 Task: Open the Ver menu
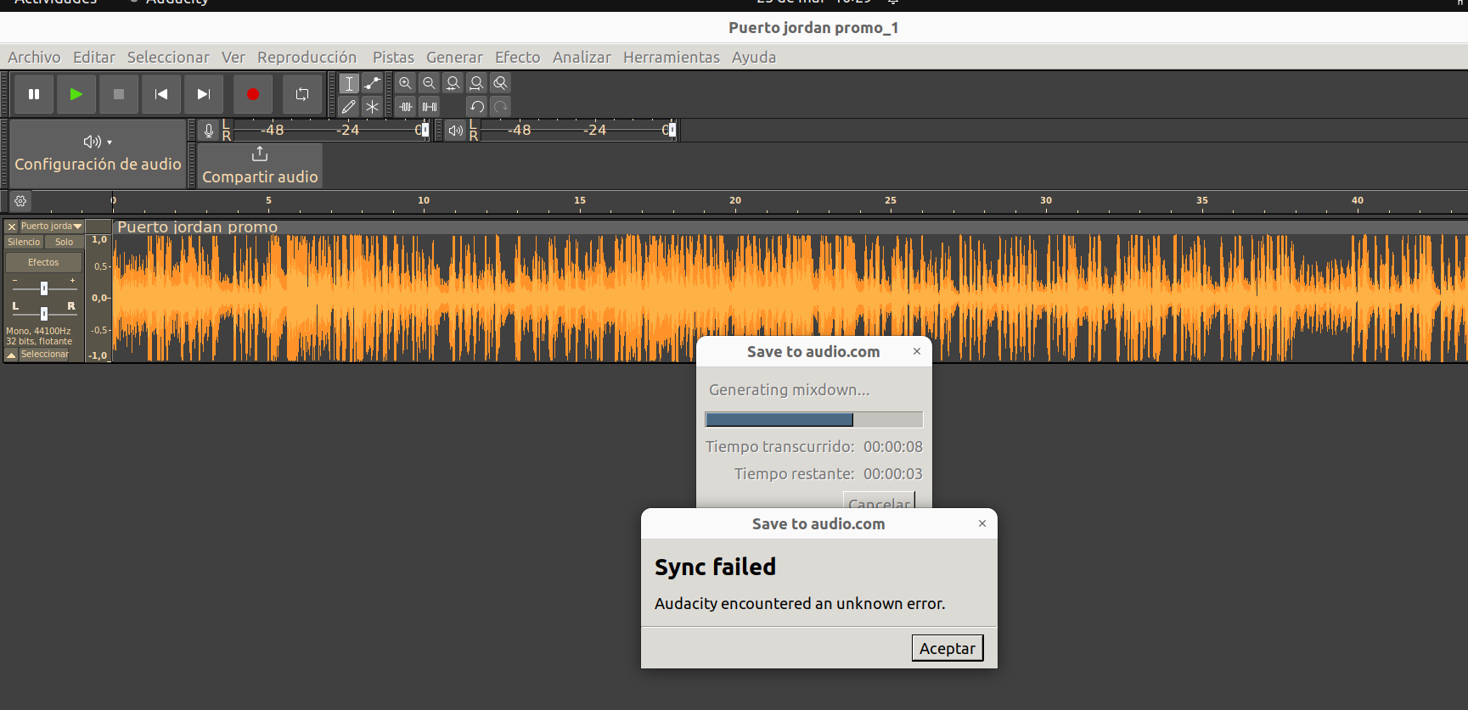tap(233, 57)
